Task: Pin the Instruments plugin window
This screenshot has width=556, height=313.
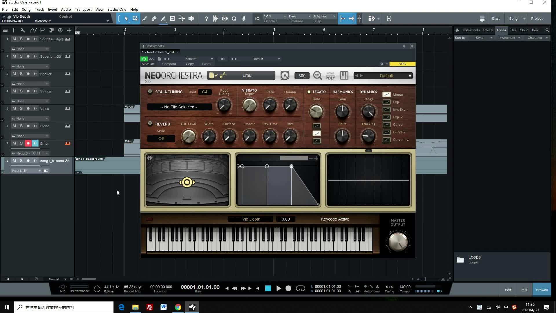Action: tap(404, 46)
